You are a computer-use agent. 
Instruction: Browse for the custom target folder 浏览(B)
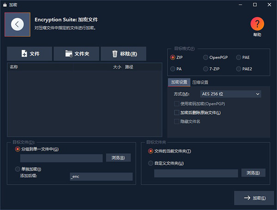(253, 173)
